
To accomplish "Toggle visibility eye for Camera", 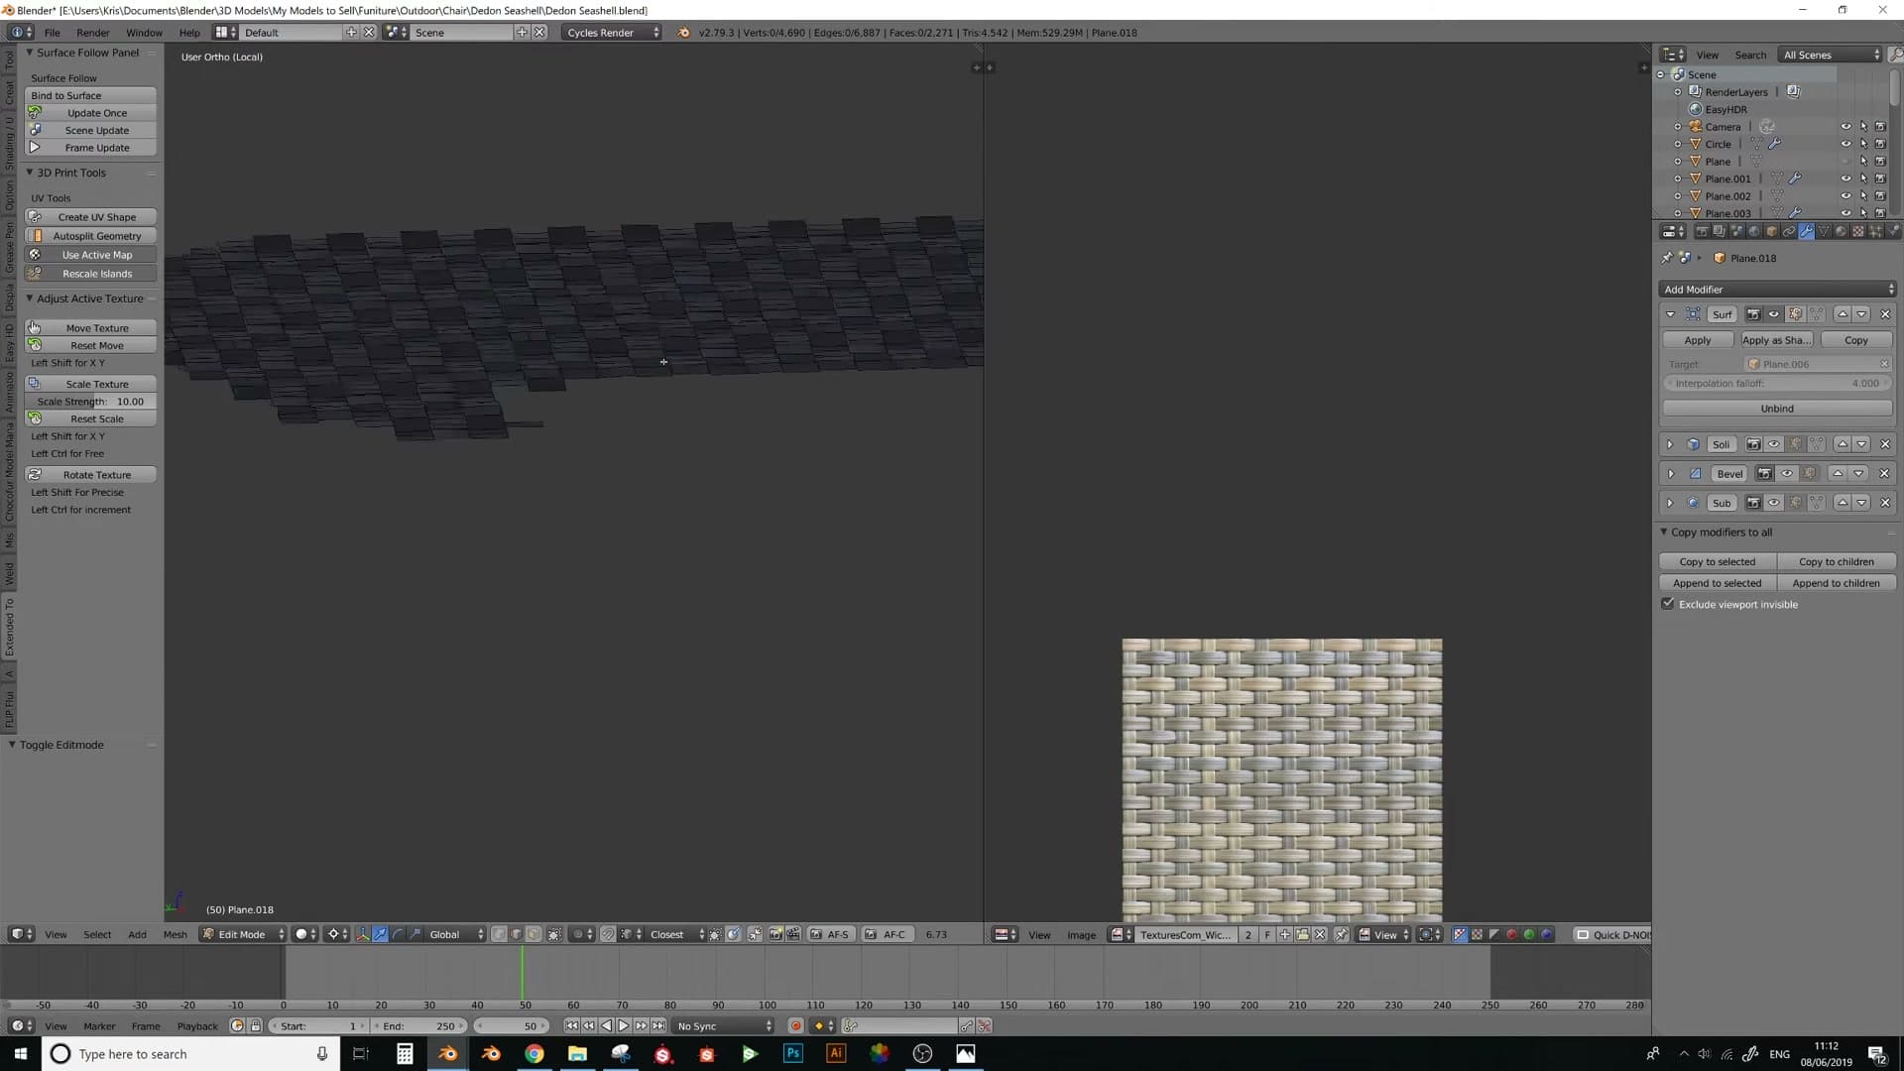I will coord(1845,127).
